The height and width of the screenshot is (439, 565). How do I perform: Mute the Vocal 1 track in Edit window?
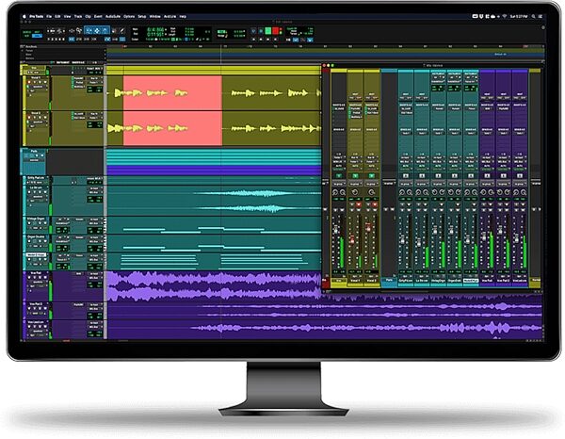coord(45,82)
